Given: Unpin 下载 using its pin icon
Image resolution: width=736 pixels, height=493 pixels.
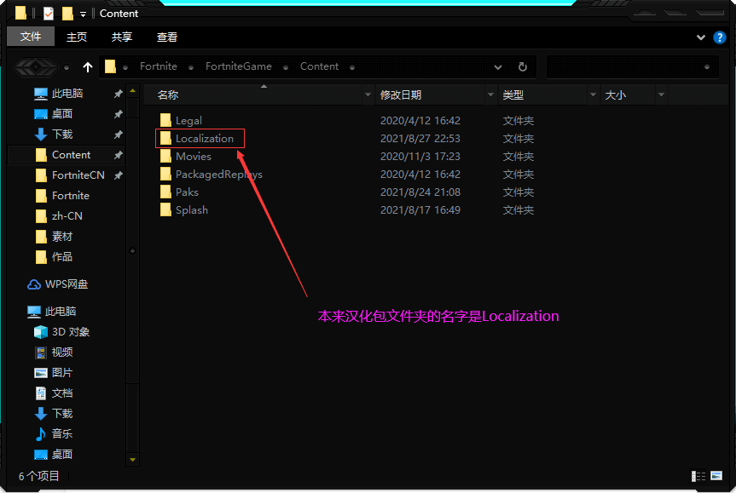Looking at the screenshot, I should coord(119,135).
